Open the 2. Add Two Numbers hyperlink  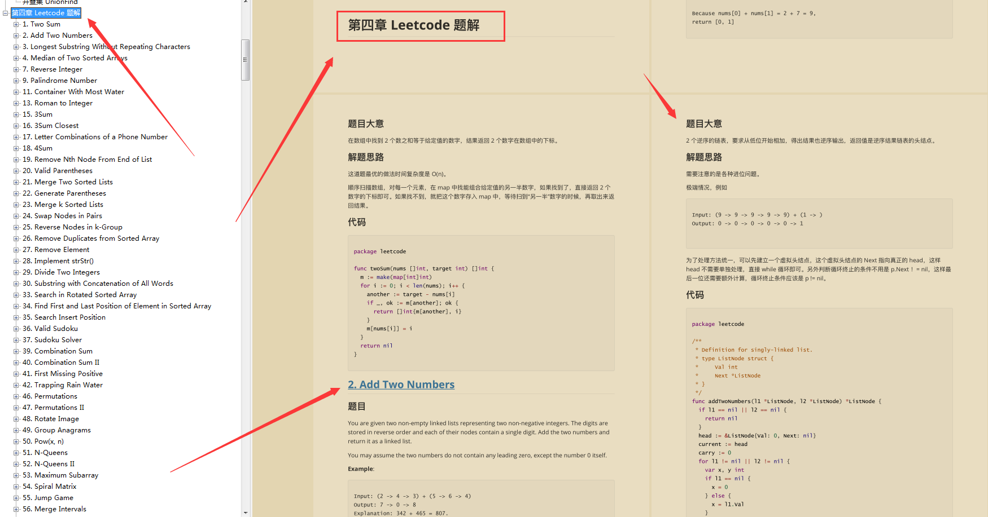tap(401, 384)
